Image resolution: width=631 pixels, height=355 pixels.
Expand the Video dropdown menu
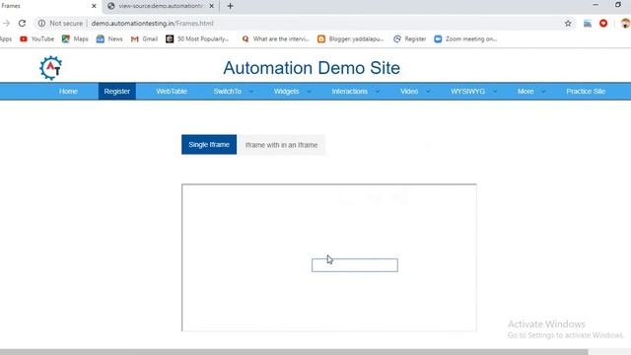tap(415, 92)
